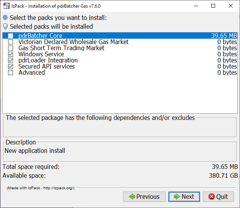The width and height of the screenshot is (240, 208).
Task: Click the lightbulb icon beside Selected packs
Action: (x=5, y=26)
